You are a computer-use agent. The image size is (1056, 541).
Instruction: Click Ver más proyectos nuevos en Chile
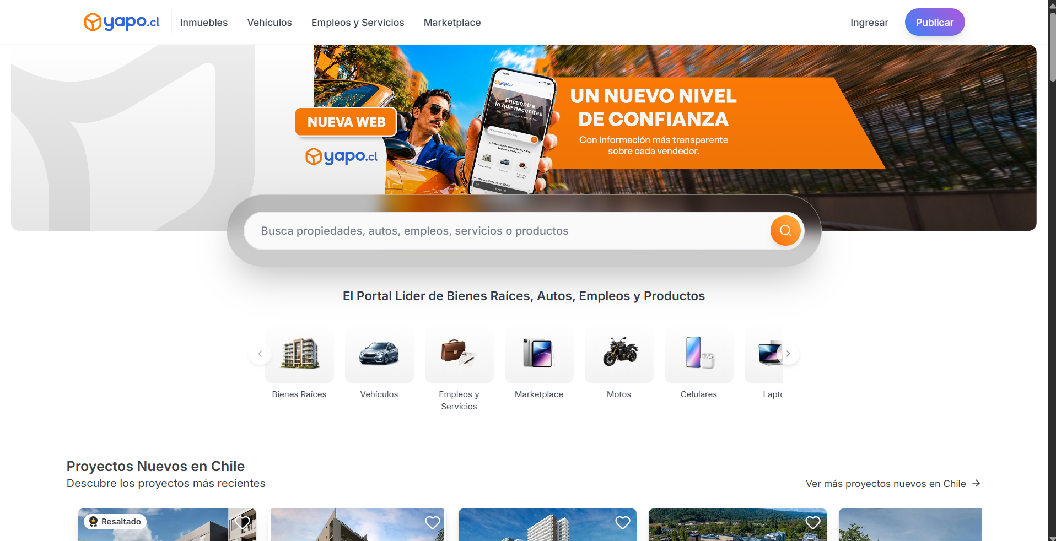pos(886,484)
